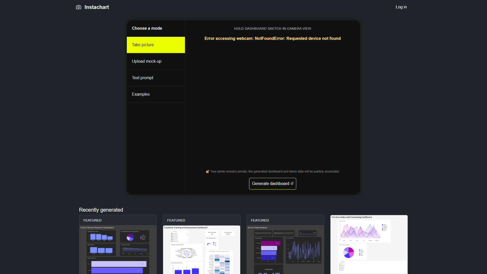Open the Log in link

point(401,7)
